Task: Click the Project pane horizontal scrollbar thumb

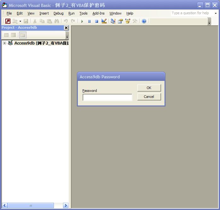Action: 31,206
